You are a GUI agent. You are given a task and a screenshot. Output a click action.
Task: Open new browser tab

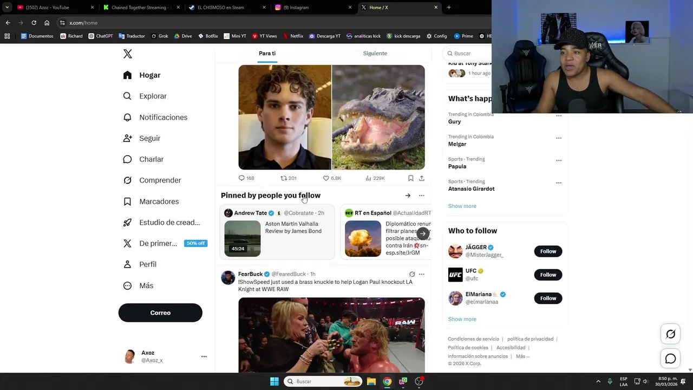pos(449,8)
